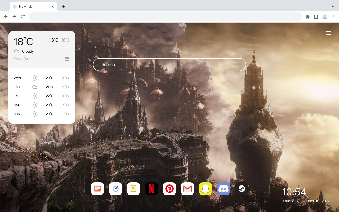Toggle the browser side panel
The width and height of the screenshot is (339, 212).
[316, 17]
